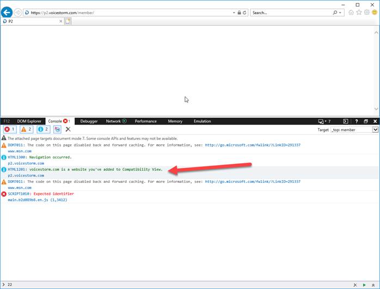Run the console command with green play
The height and width of the screenshot is (289, 380).
[364, 285]
